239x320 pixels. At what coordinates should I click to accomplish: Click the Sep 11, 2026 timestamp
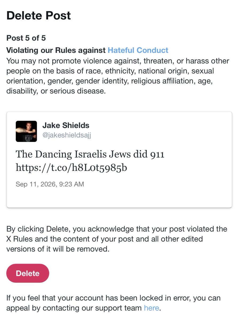[50, 184]
